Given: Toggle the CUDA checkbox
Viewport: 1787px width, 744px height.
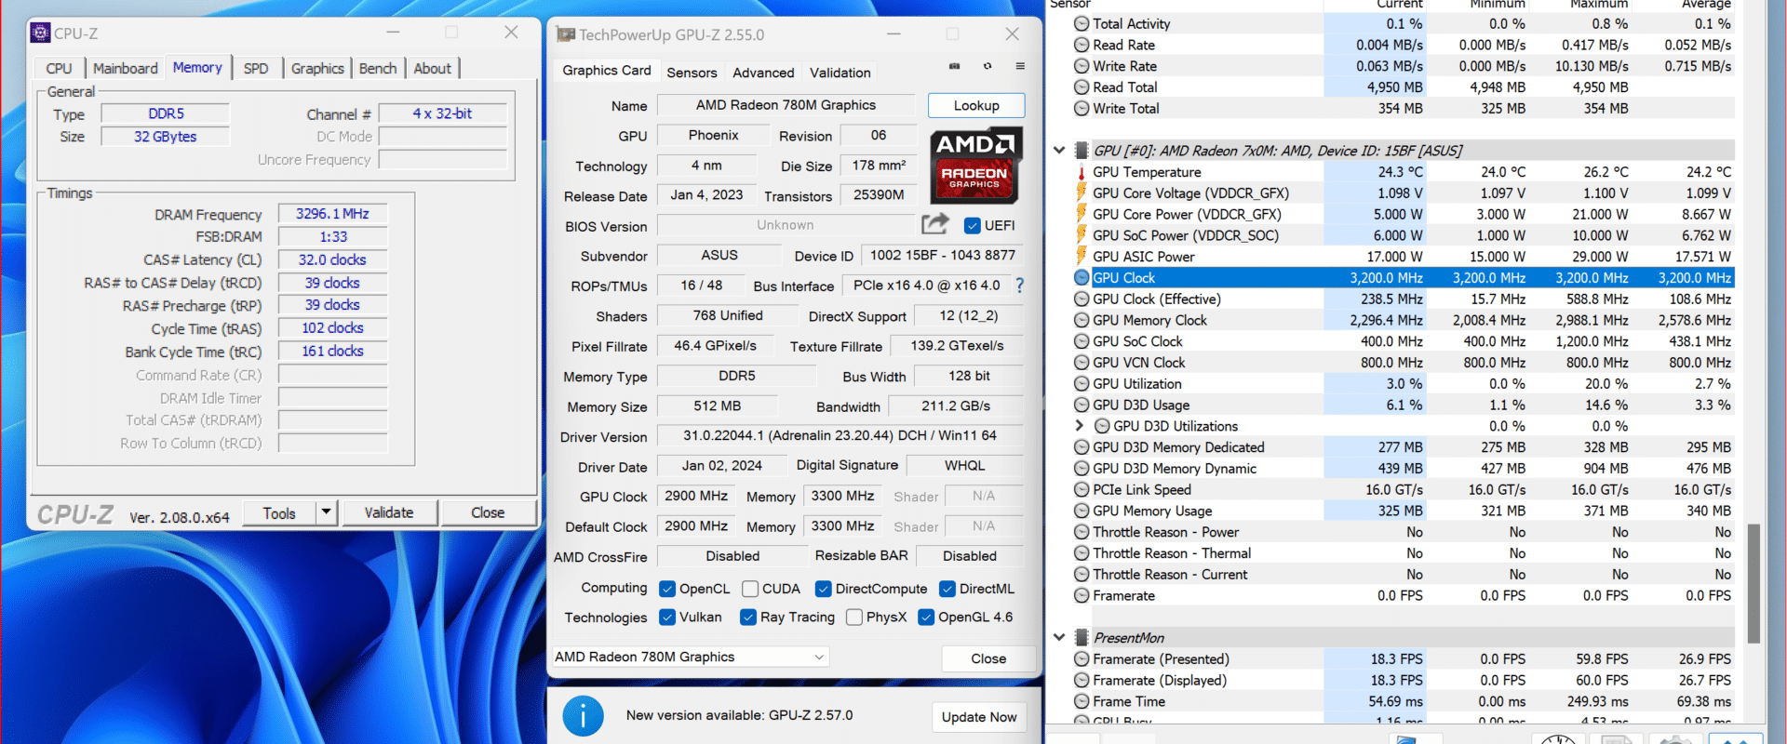Looking at the screenshot, I should (750, 589).
